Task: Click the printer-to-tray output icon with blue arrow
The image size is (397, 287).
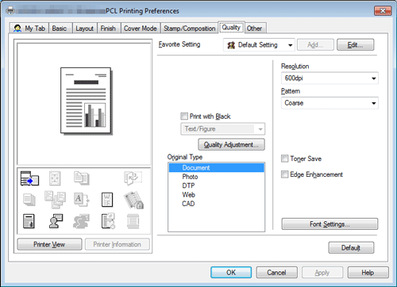Action: pyautogui.click(x=29, y=178)
